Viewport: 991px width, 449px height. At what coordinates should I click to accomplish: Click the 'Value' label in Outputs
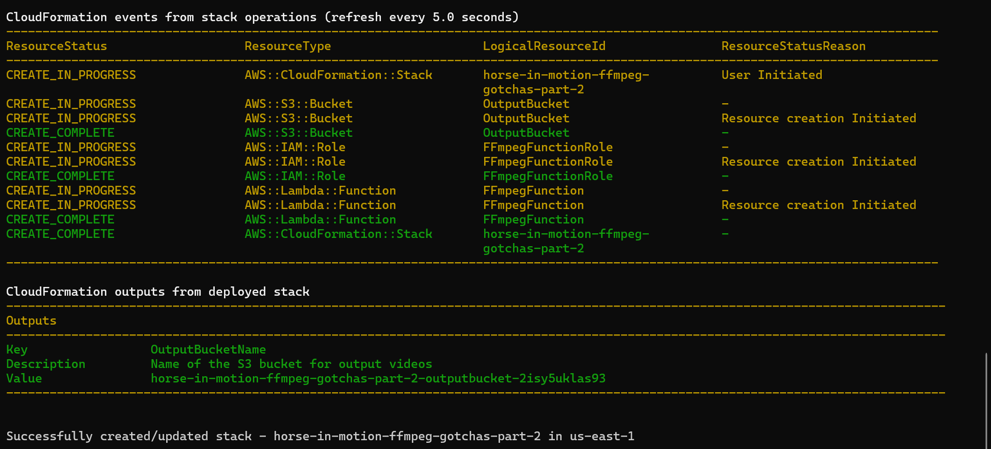pos(24,379)
